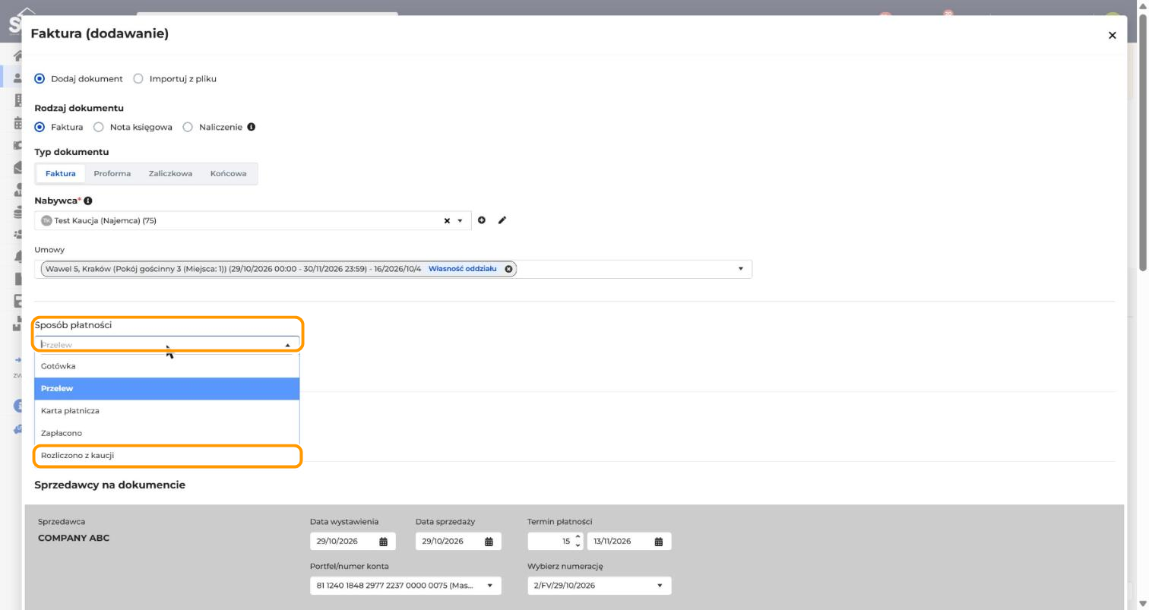This screenshot has width=1149, height=610.
Task: Select Rozliczono z kaucji payment option
Action: 167,456
